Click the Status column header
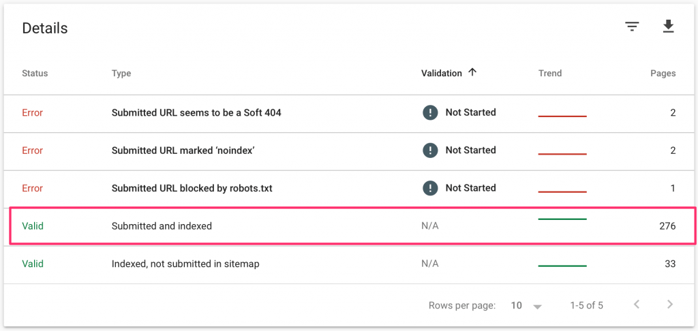698x331 pixels. tap(35, 74)
